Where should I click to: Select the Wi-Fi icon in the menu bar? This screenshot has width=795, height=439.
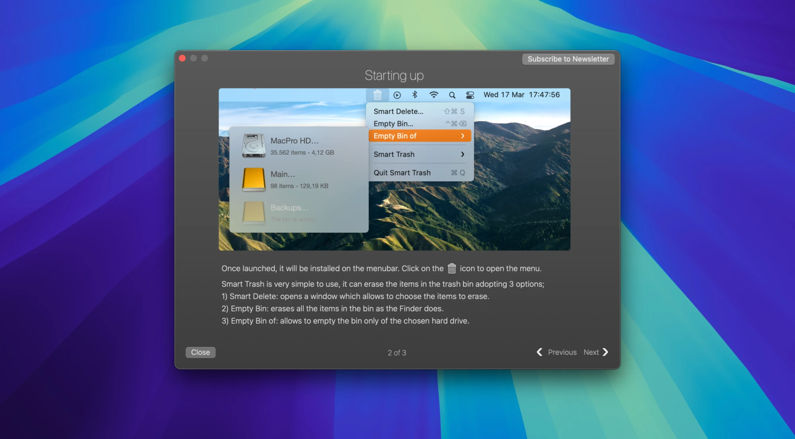[x=434, y=95]
